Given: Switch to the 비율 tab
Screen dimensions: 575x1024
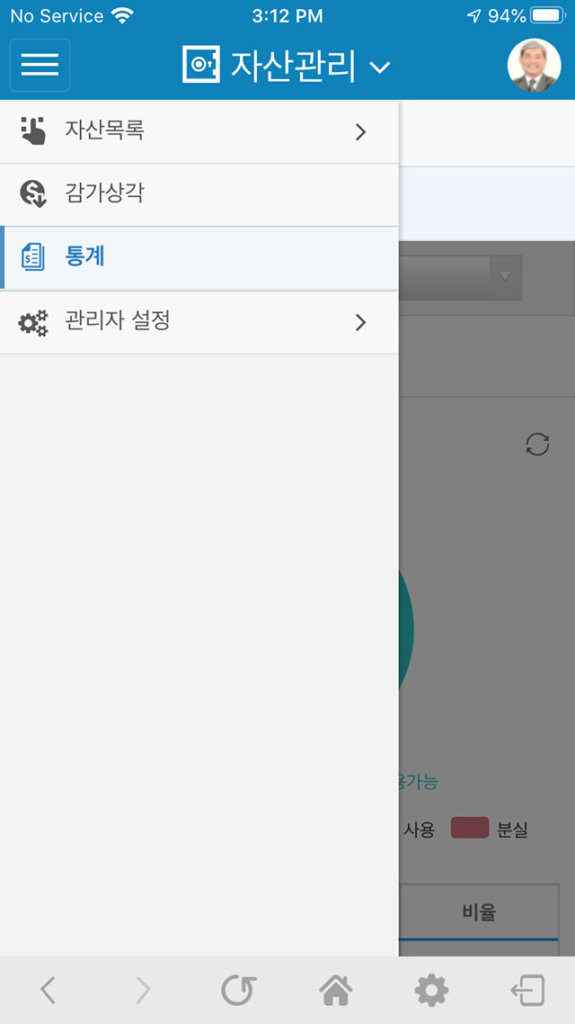Looking at the screenshot, I should click(x=479, y=912).
